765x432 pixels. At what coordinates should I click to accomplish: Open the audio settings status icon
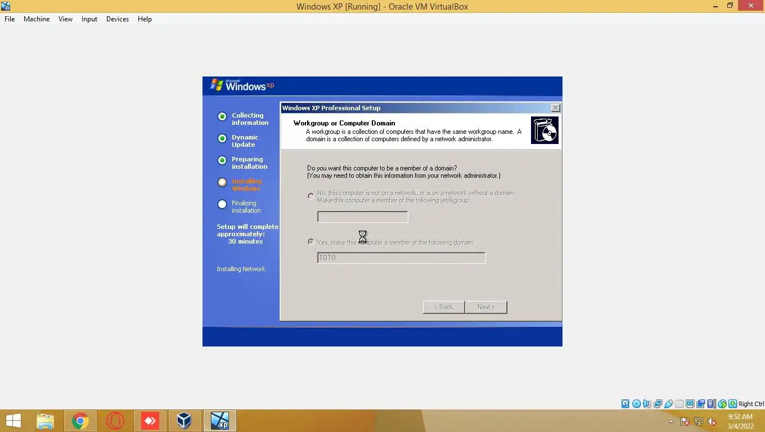click(x=647, y=404)
